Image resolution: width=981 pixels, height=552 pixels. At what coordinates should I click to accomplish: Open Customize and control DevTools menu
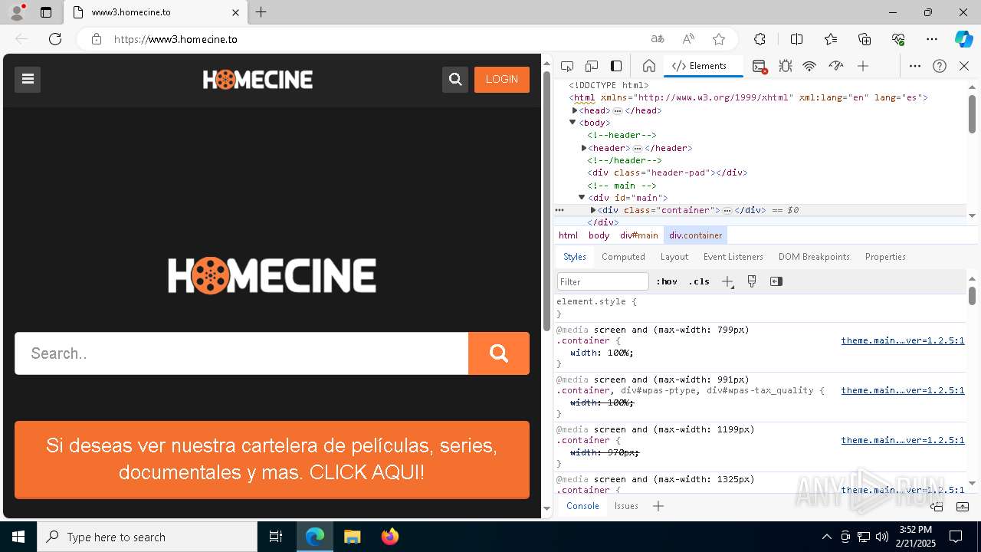pyautogui.click(x=915, y=66)
